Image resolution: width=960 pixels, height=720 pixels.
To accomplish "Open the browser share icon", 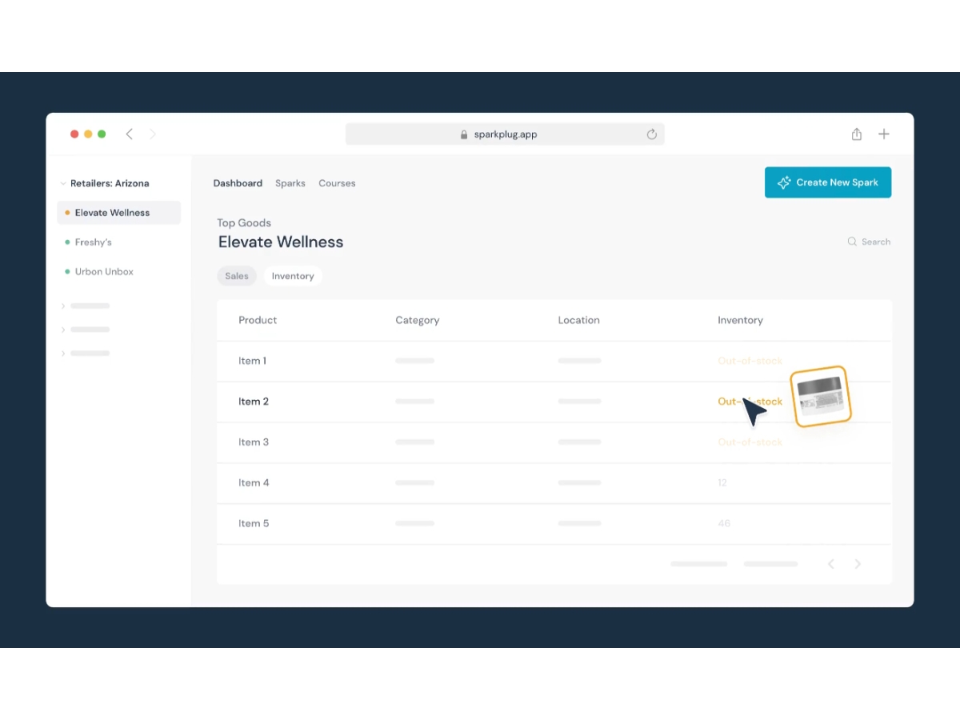I will click(857, 134).
